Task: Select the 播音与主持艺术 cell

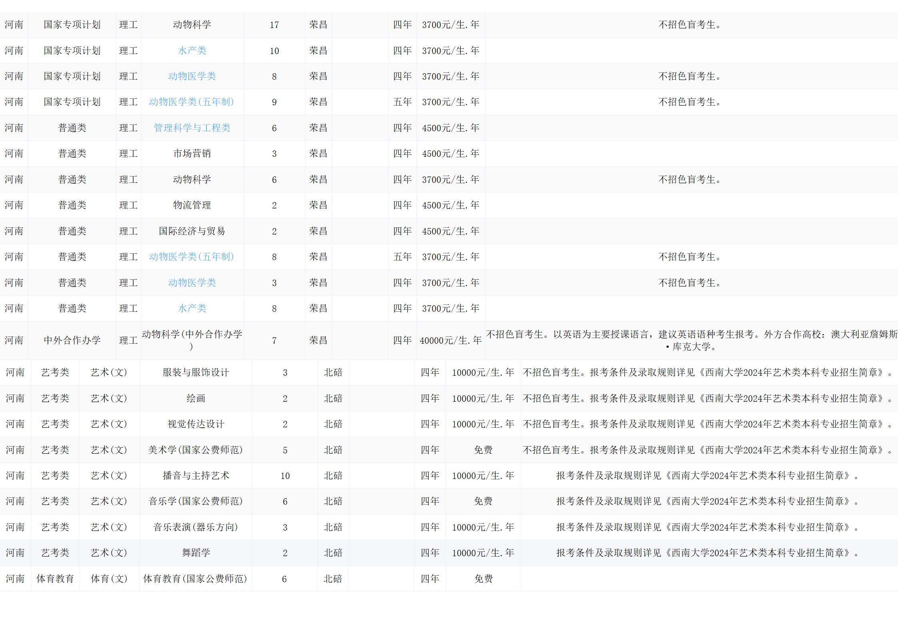Action: (x=196, y=476)
